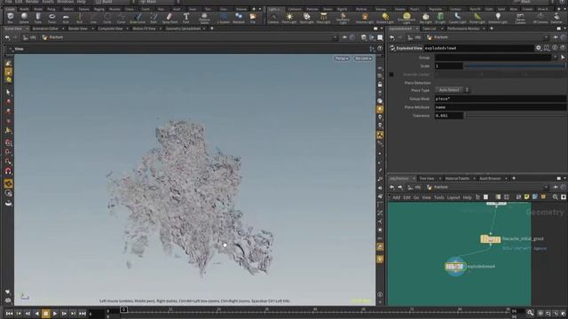Click the fracture path button in scene view

tap(53, 37)
